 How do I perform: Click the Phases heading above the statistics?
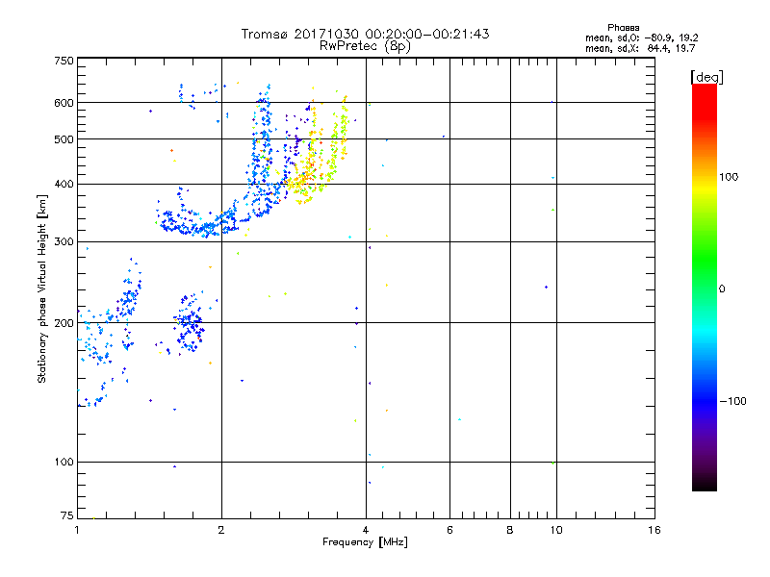pos(623,28)
